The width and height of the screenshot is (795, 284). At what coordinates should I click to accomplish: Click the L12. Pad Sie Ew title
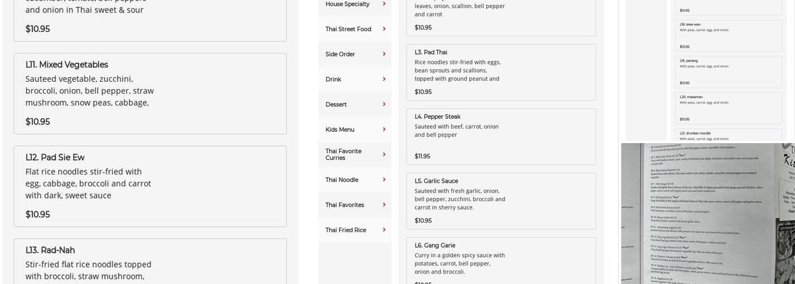pos(55,157)
